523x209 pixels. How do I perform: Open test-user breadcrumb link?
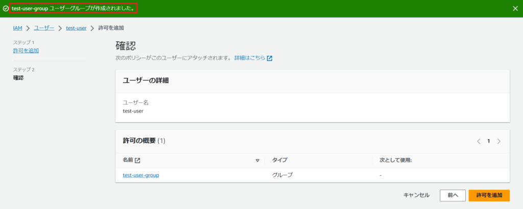76,28
